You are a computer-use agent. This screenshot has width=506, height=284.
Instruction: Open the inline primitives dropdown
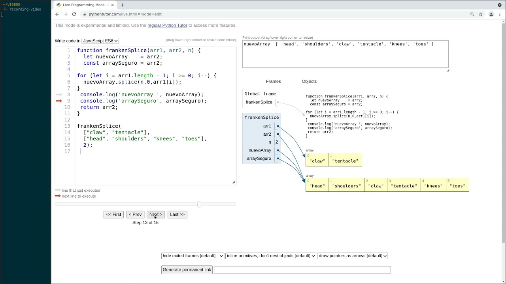click(x=270, y=256)
